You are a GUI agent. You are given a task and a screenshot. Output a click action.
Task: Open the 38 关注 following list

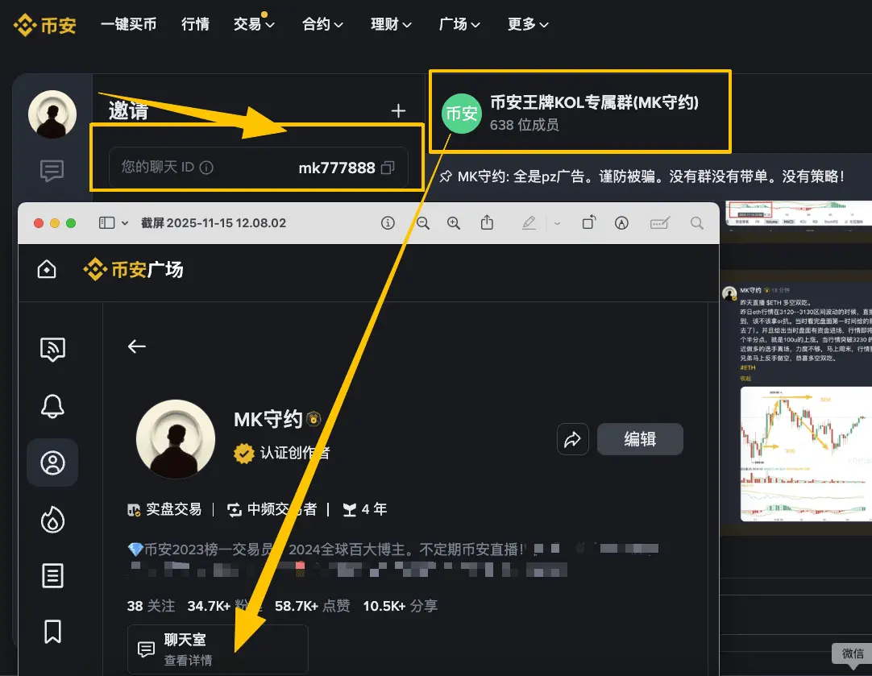coord(151,606)
